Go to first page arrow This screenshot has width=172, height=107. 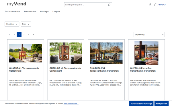coord(9,35)
